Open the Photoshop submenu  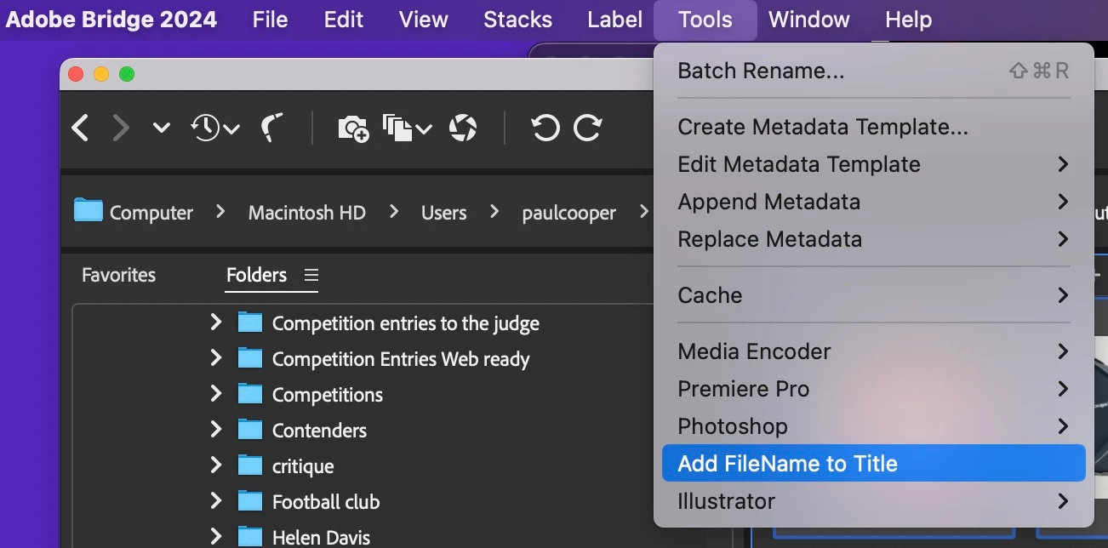click(x=873, y=426)
